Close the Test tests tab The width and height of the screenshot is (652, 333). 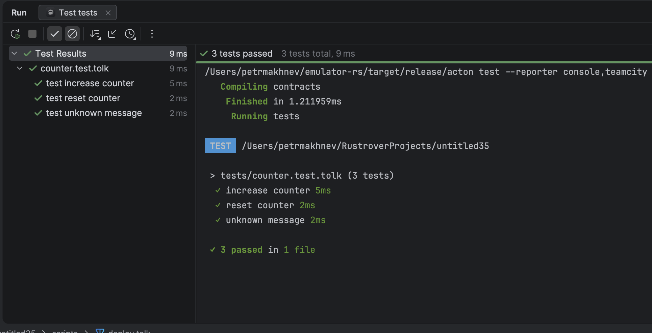pyautogui.click(x=108, y=13)
